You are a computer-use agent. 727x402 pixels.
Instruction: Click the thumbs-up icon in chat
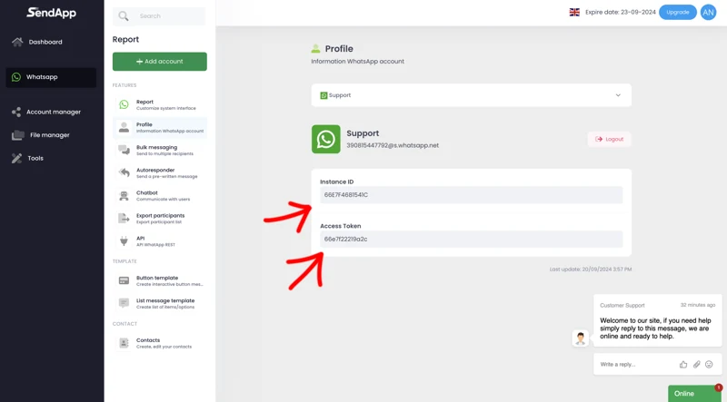pyautogui.click(x=683, y=365)
